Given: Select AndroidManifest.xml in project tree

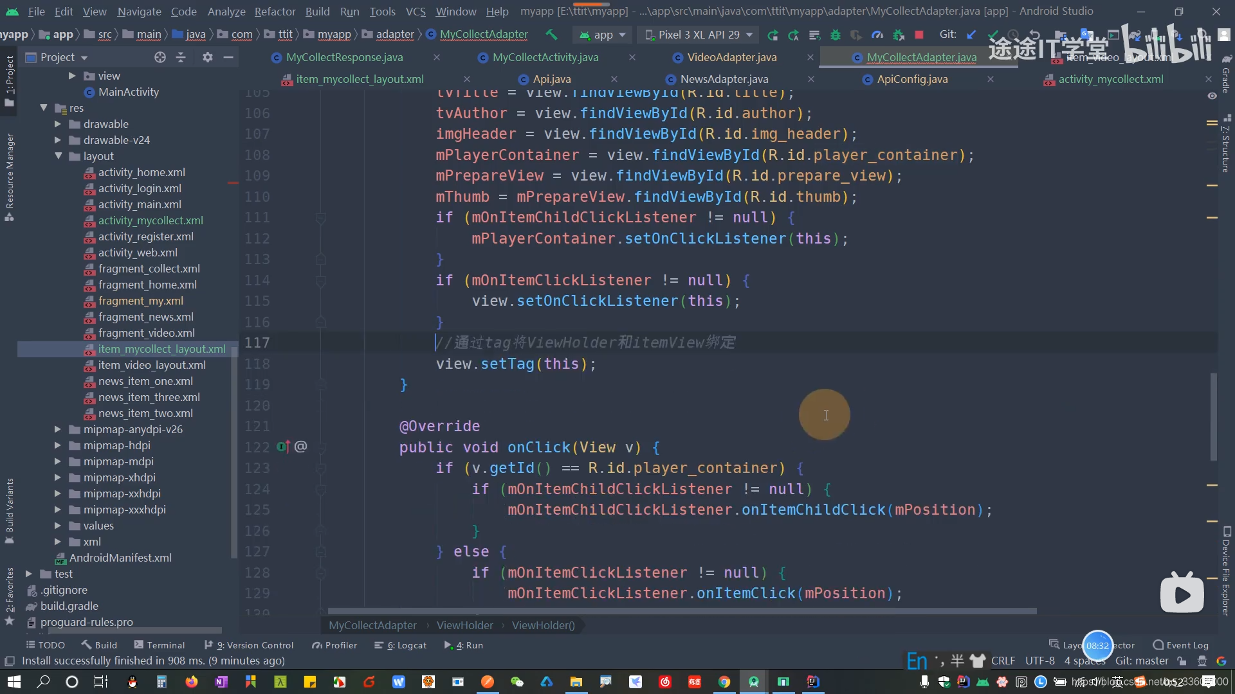Looking at the screenshot, I should (x=120, y=558).
